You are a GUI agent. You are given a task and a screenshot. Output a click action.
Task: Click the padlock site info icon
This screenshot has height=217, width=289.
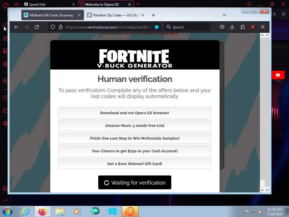(61, 27)
